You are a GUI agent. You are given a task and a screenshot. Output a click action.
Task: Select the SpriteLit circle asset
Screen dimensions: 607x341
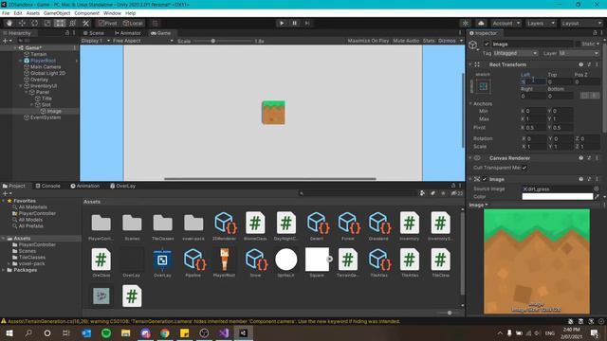click(x=286, y=260)
